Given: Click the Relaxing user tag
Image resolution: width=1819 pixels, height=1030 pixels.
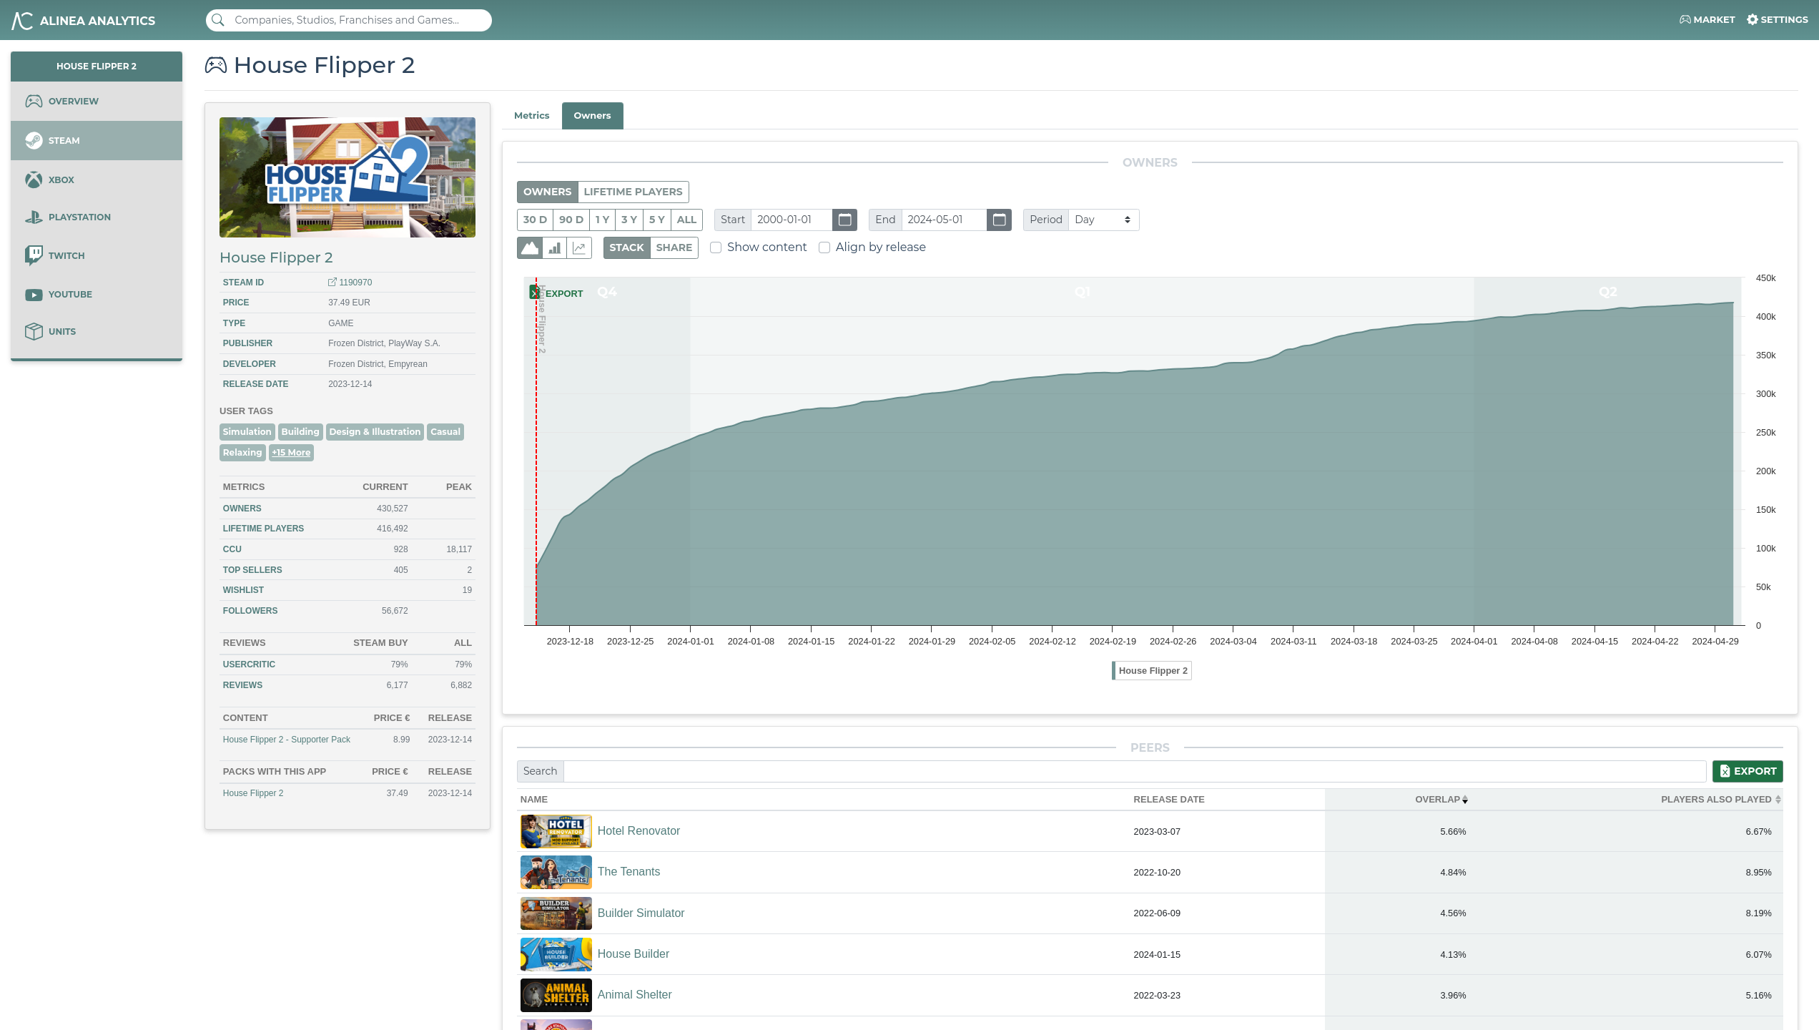Looking at the screenshot, I should pyautogui.click(x=242, y=453).
